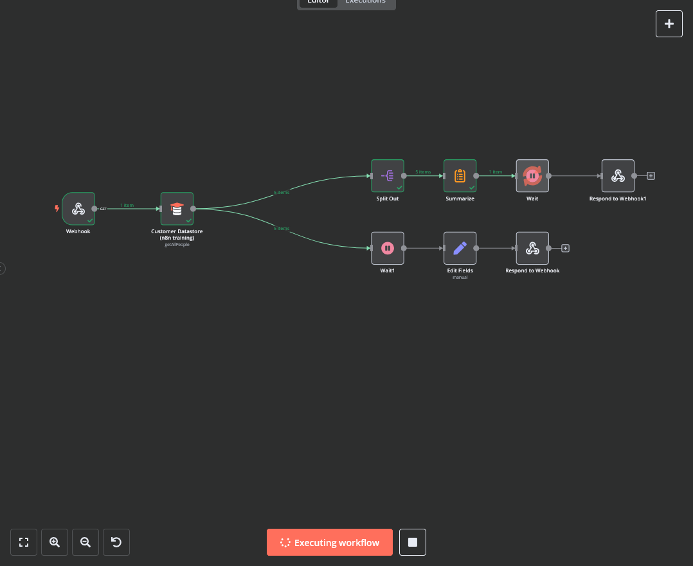Open the Respond to Webhook1 node

tap(618, 175)
